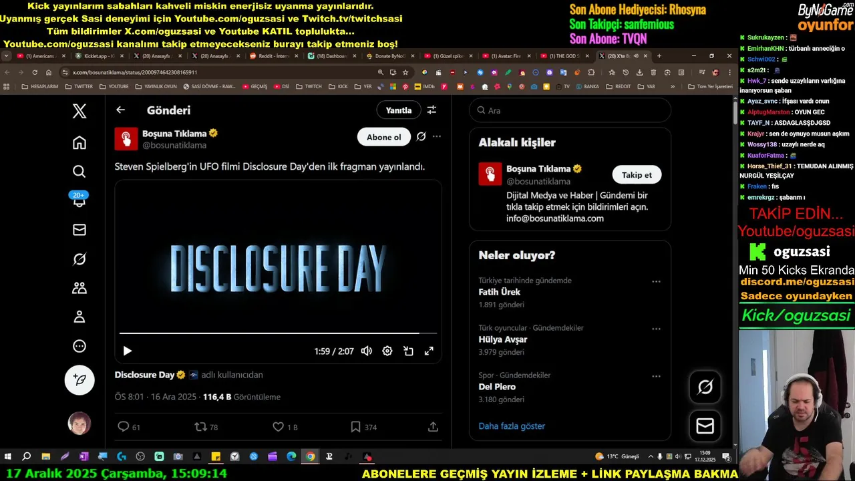This screenshot has width=855, height=481.
Task: Mute the video with the speaker icon
Action: pos(367,351)
